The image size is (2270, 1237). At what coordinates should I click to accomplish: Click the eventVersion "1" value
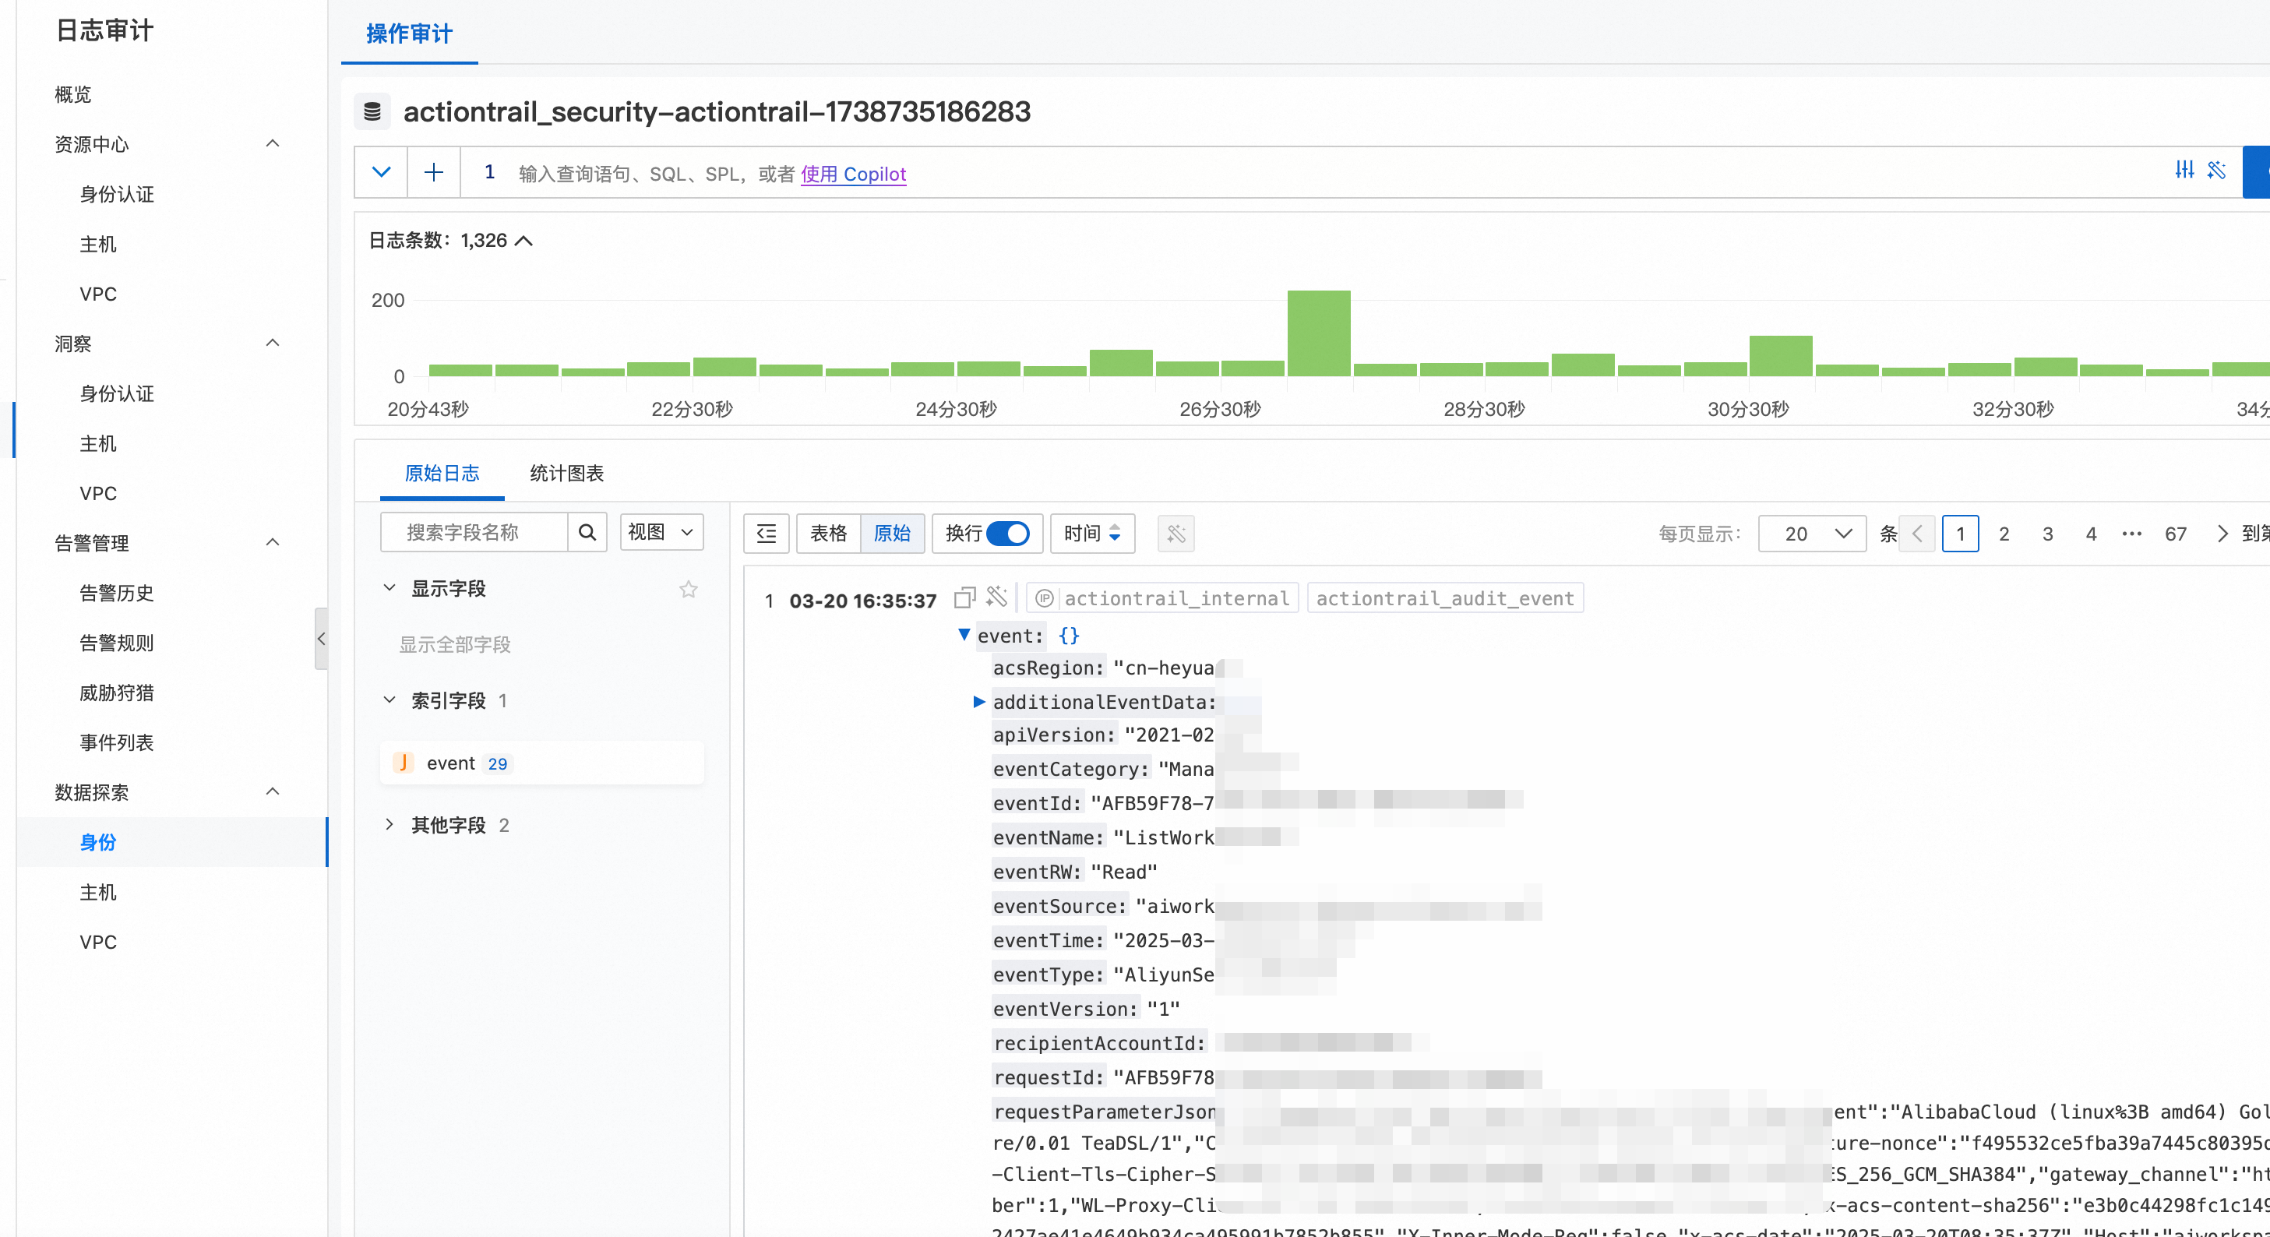[1163, 1009]
